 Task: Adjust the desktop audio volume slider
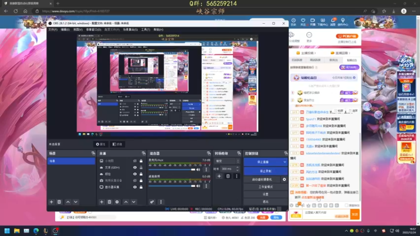tap(172, 186)
